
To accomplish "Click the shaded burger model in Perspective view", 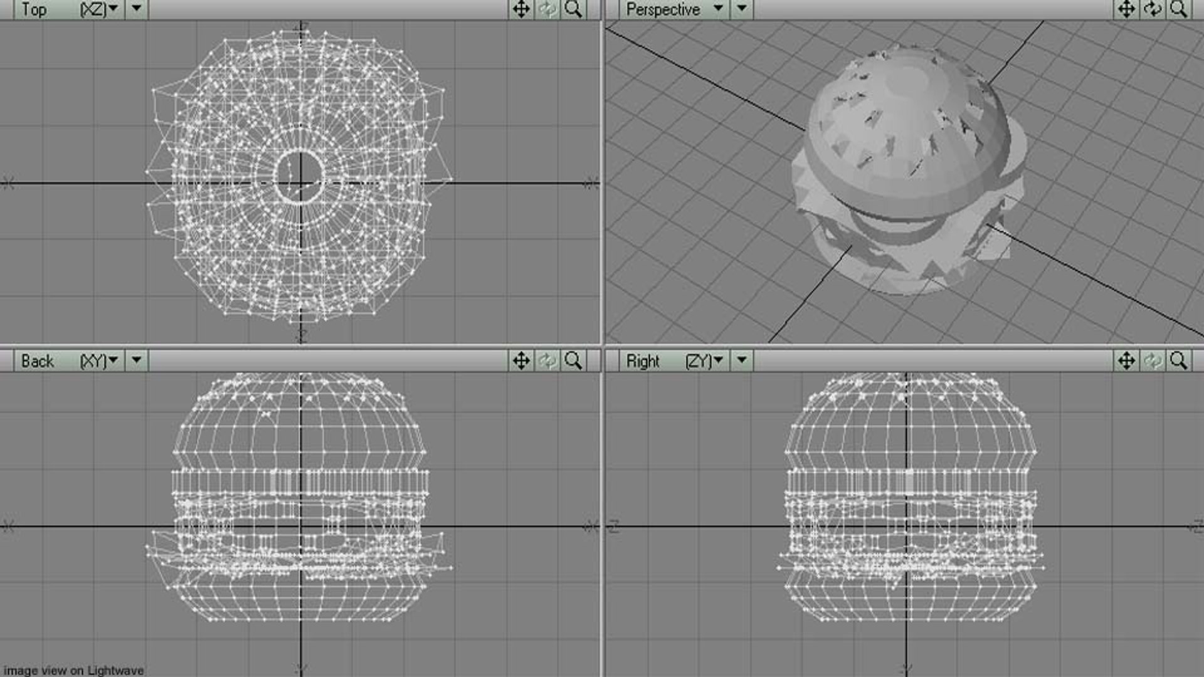I will pos(908,169).
